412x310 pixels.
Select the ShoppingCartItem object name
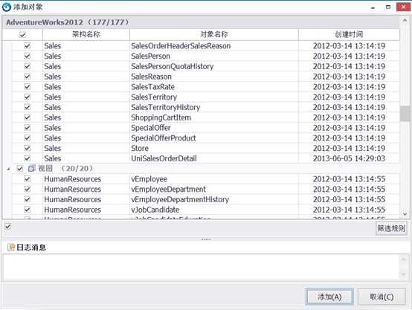[x=161, y=117]
